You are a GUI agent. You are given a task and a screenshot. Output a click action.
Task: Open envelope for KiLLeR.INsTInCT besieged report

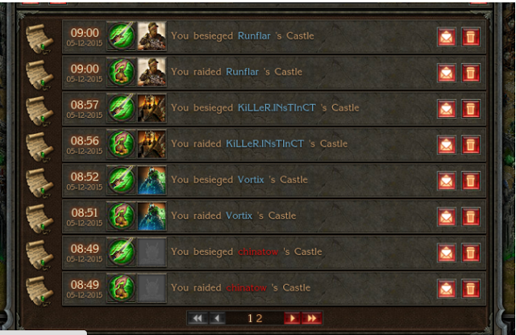click(x=446, y=109)
